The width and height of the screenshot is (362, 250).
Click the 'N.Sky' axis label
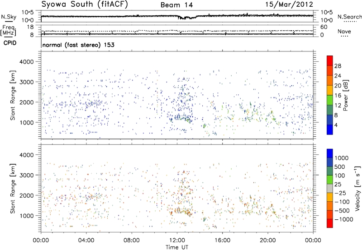tap(9, 17)
